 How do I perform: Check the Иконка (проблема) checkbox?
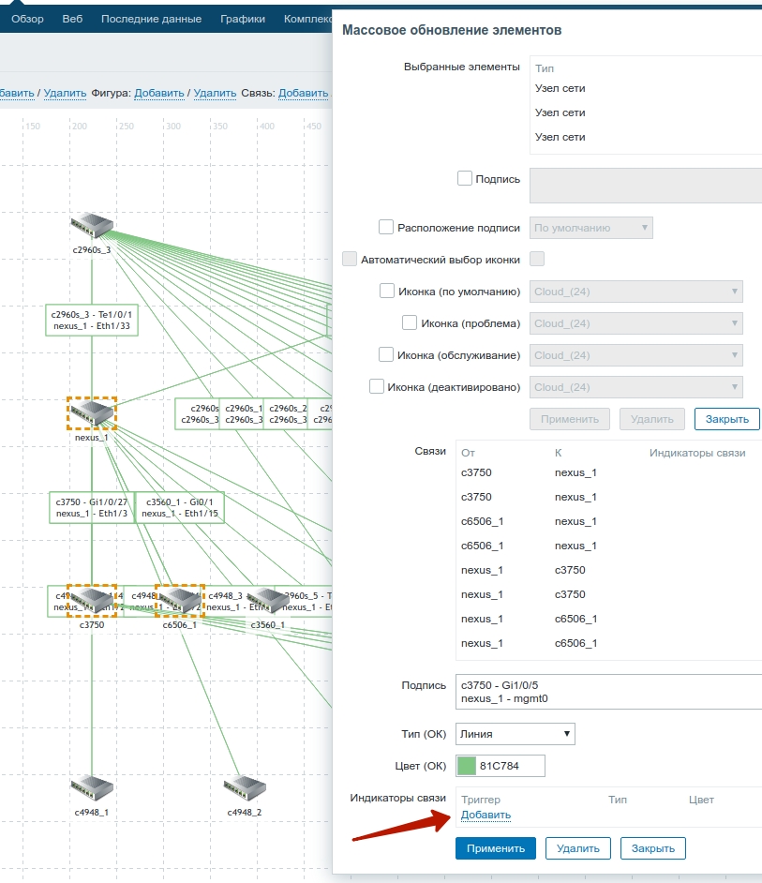[x=410, y=322]
